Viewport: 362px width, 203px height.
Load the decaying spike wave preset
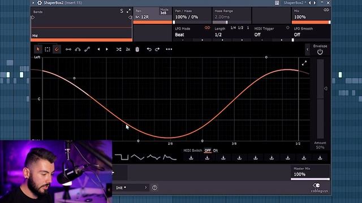click(170, 157)
